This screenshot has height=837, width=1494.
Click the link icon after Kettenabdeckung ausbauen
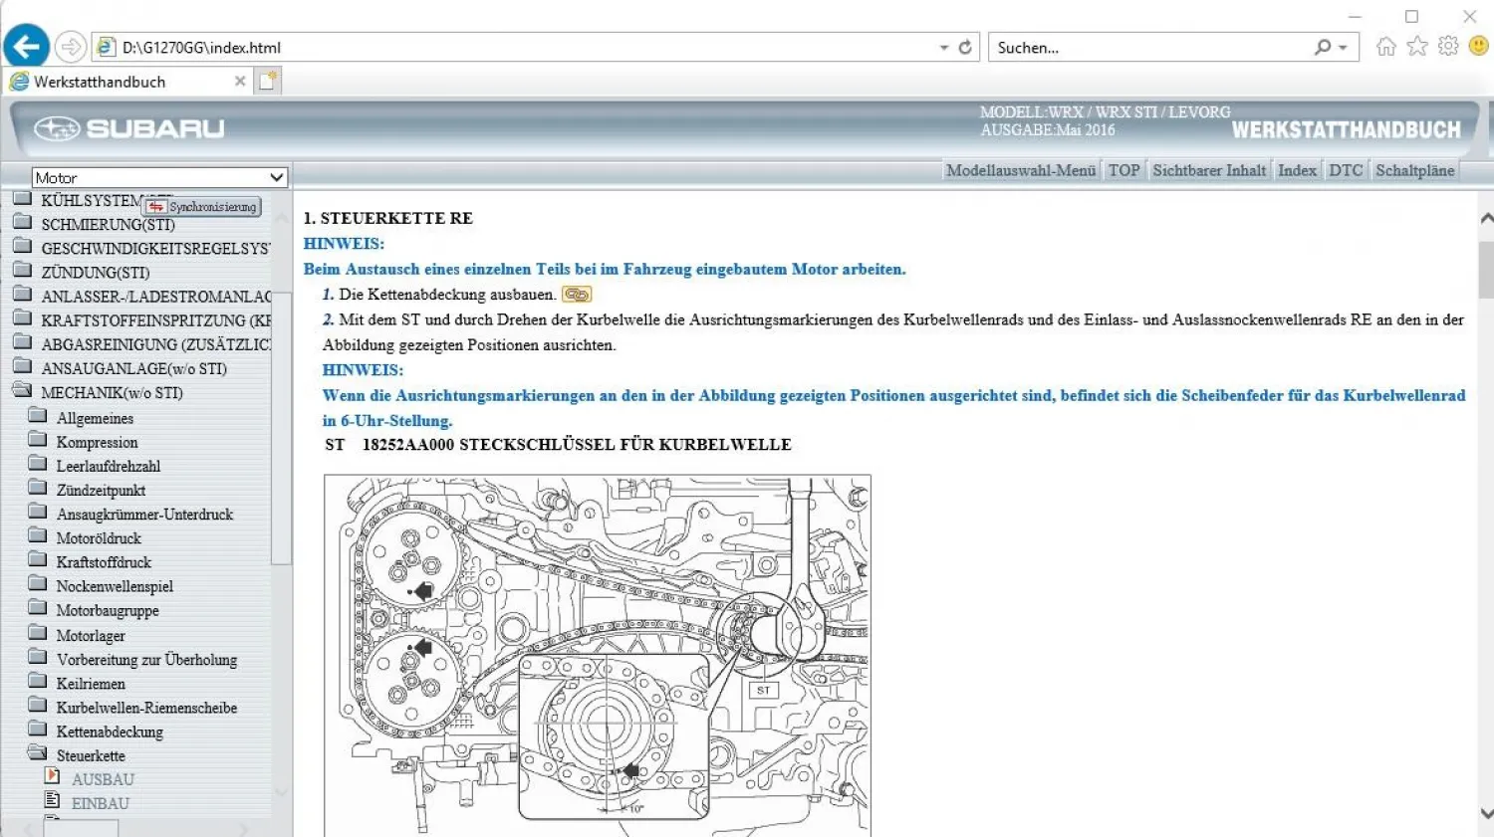577,295
